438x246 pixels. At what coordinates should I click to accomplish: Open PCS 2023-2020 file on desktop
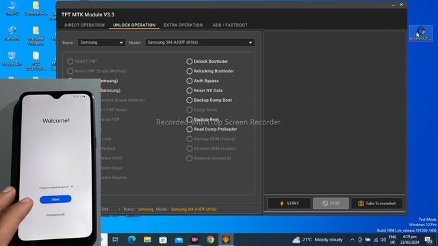pyautogui.click(x=36, y=61)
